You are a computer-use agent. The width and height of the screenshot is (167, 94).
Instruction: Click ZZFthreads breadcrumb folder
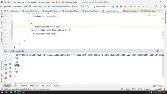click(17, 7)
